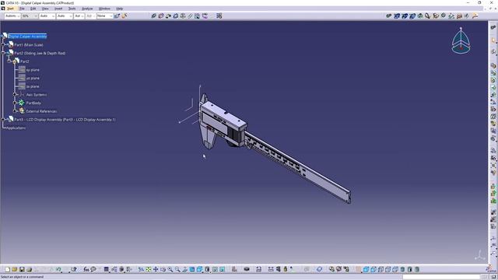Expand the PartBody node
Viewport: 498px width, 280px height.
point(15,103)
